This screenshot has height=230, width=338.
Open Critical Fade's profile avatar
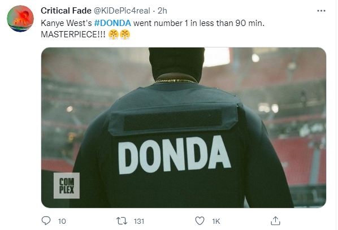[x=20, y=19]
